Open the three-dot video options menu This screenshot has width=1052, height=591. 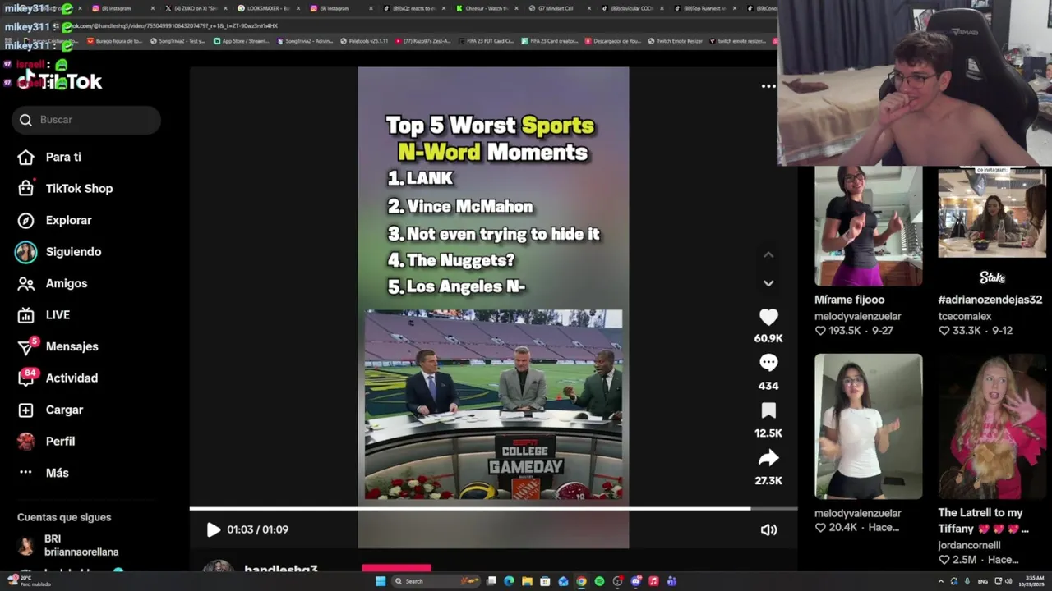point(768,86)
